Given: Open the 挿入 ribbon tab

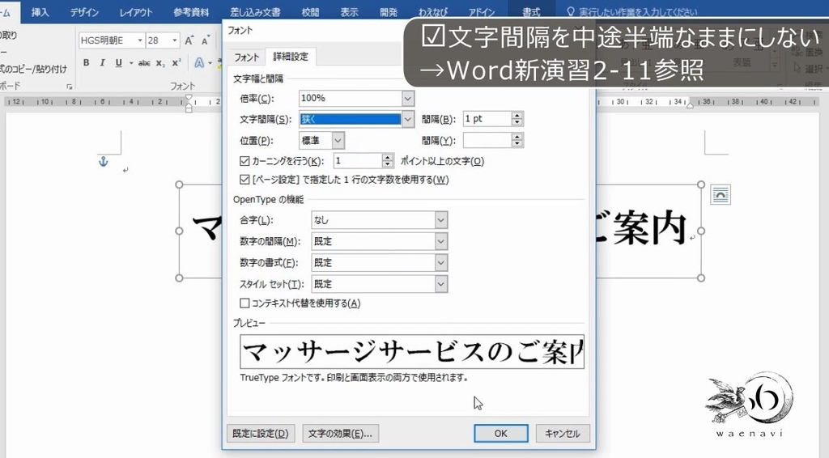Looking at the screenshot, I should click(x=40, y=11).
